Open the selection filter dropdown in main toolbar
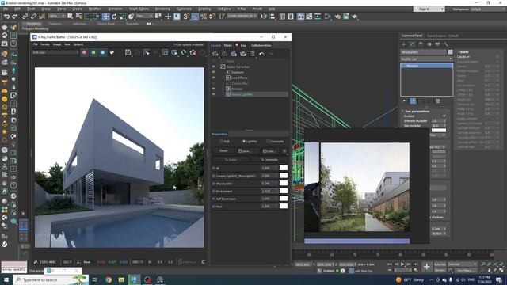The width and height of the screenshot is (507, 285). pyautogui.click(x=56, y=16)
